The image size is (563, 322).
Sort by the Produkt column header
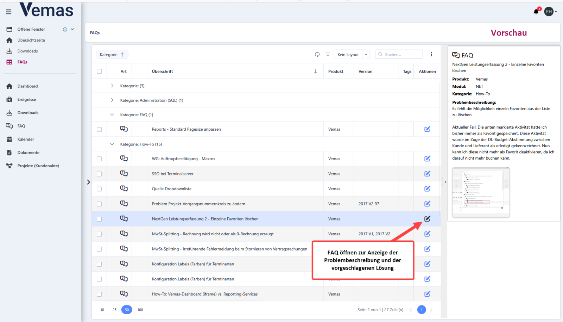tap(336, 72)
